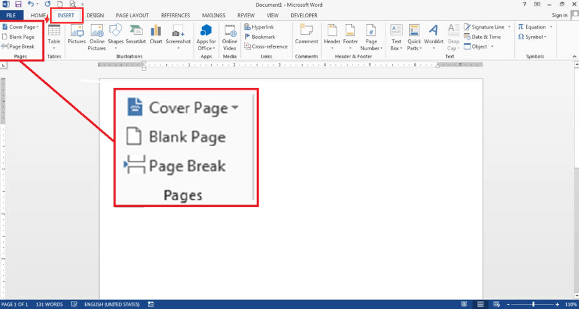This screenshot has height=309, width=579.
Task: Insert a SmartArt graphic
Action: [x=135, y=35]
